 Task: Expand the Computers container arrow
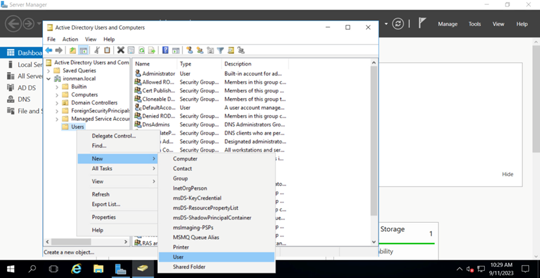point(57,95)
